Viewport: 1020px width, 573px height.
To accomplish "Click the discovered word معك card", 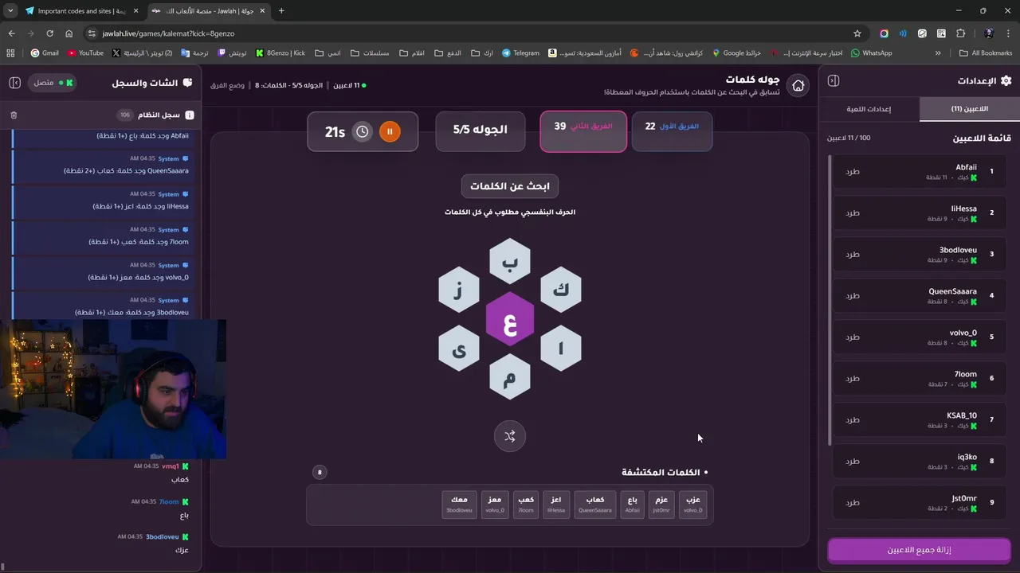I will click(x=459, y=505).
